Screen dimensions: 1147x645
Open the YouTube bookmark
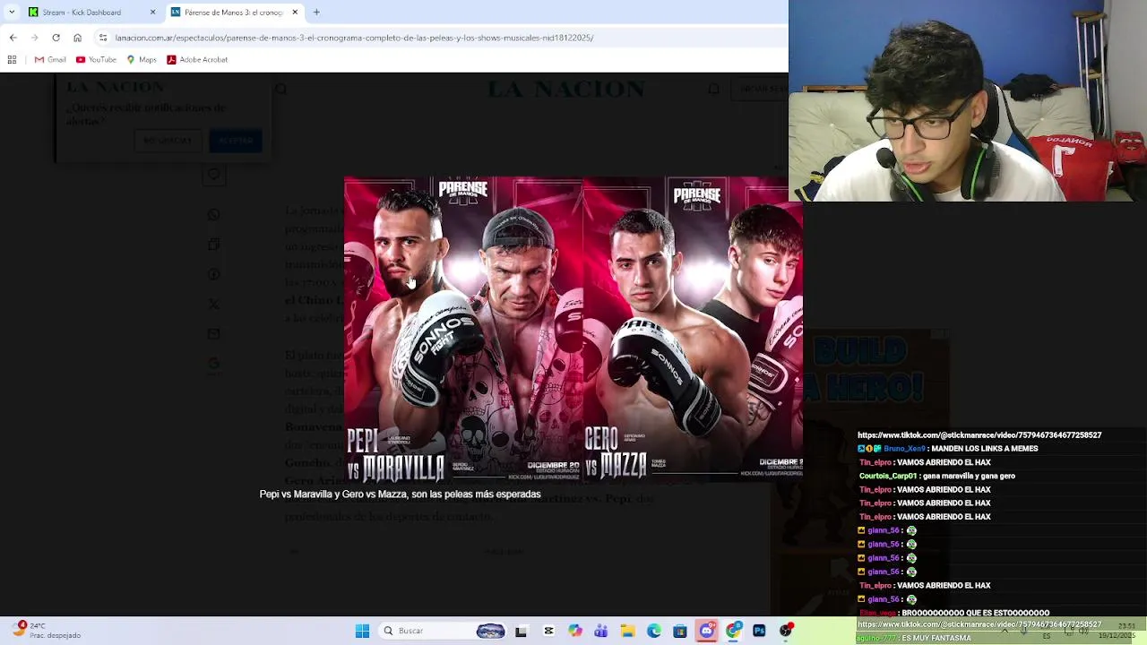coord(96,59)
